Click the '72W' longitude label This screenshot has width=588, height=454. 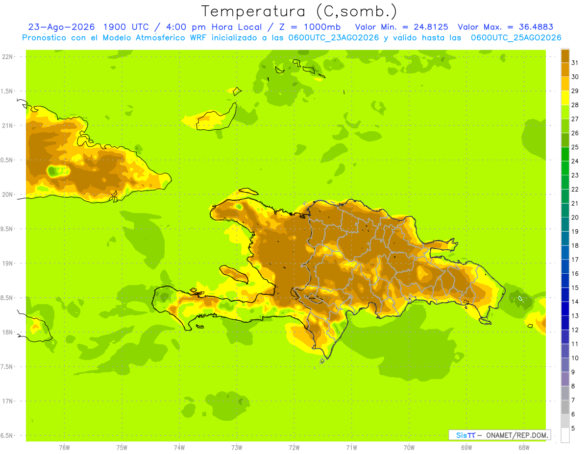[294, 448]
